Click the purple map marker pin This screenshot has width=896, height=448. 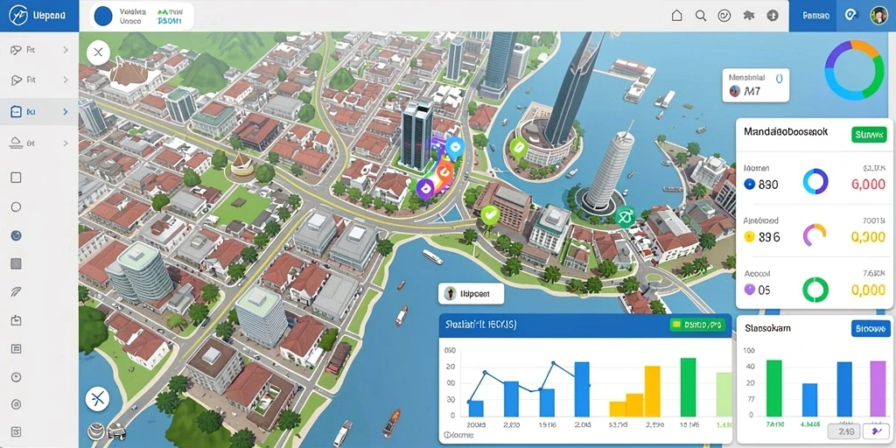[424, 189]
